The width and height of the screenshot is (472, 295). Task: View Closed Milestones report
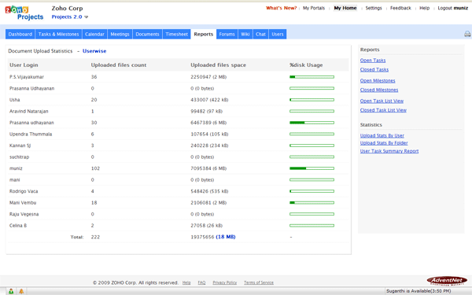tap(379, 90)
